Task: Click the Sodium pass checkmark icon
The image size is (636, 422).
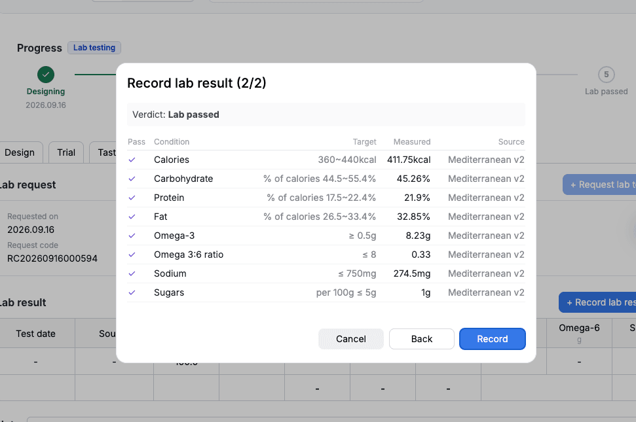Action: point(132,273)
